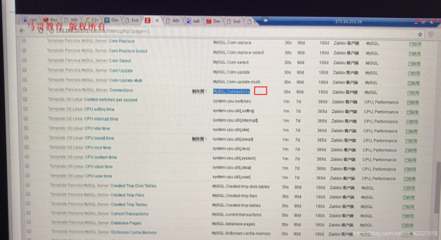Select the CPU idle time checkbox

tap(26, 128)
